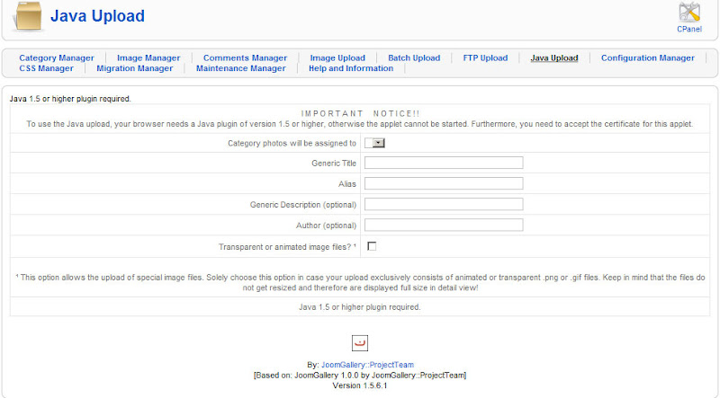The height and width of the screenshot is (398, 720).
Task: Open the Batch Upload tab
Action: tap(414, 58)
